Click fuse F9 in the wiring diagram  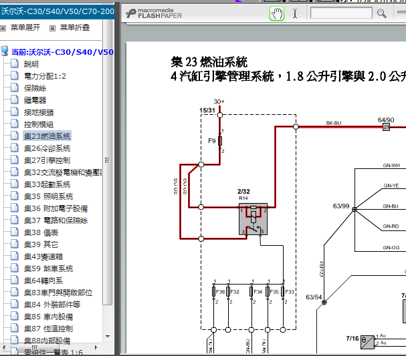(220, 141)
